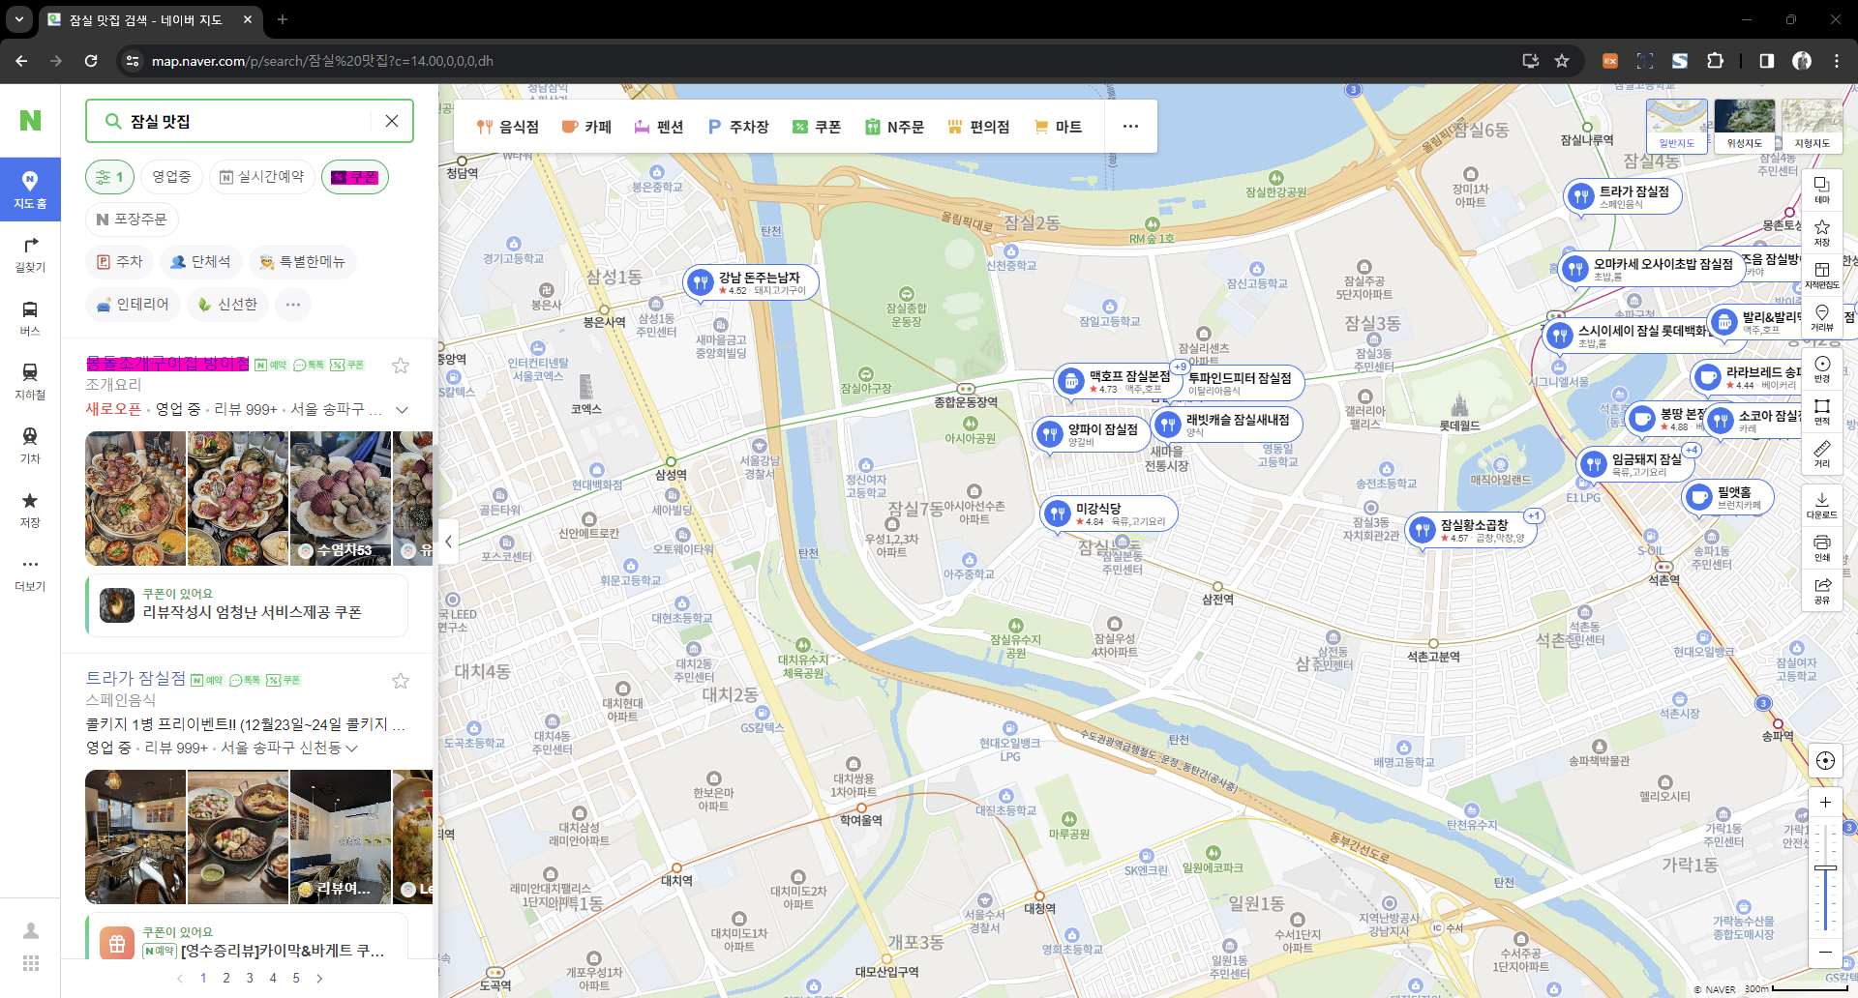Open 길찾기 directions in sidebar

(30, 254)
